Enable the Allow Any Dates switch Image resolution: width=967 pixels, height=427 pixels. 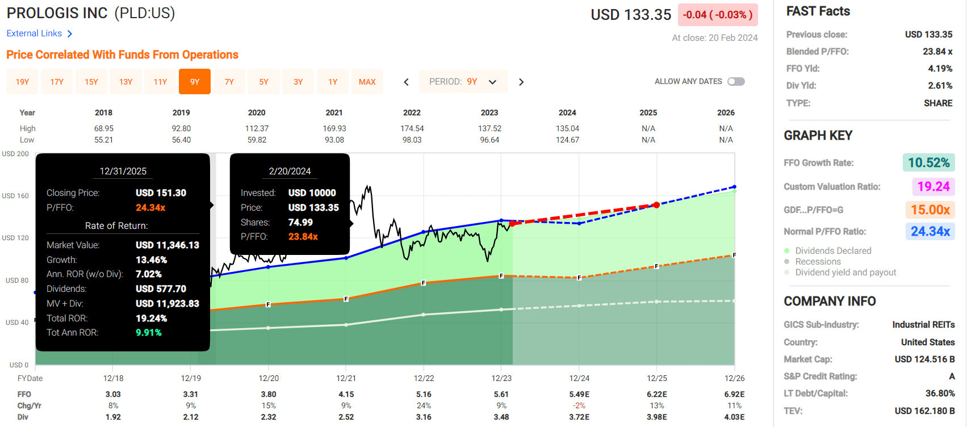pos(736,82)
